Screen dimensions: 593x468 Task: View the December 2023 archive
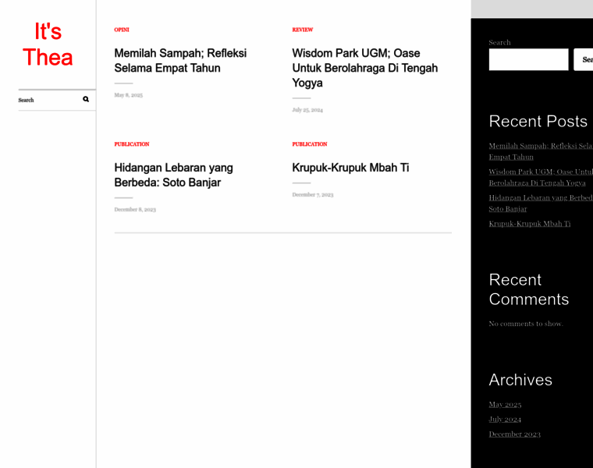pyautogui.click(x=514, y=434)
